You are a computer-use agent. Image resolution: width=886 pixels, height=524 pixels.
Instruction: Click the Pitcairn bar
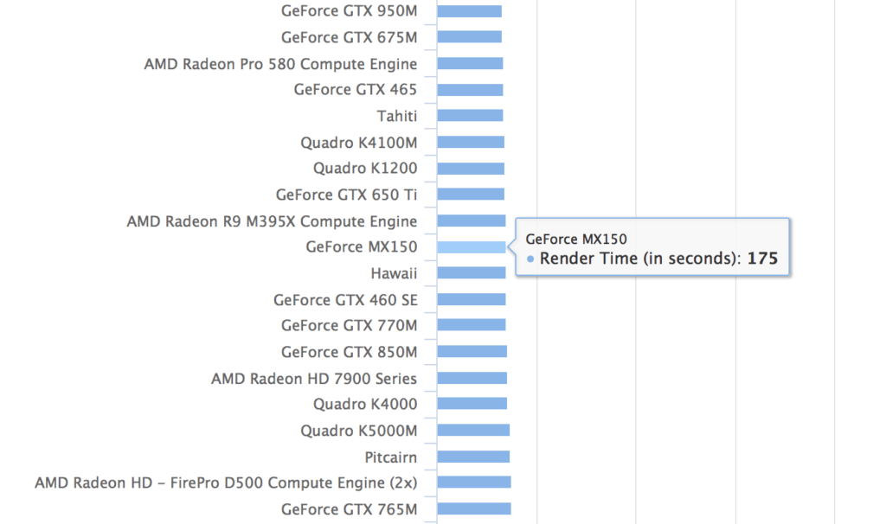click(x=473, y=457)
